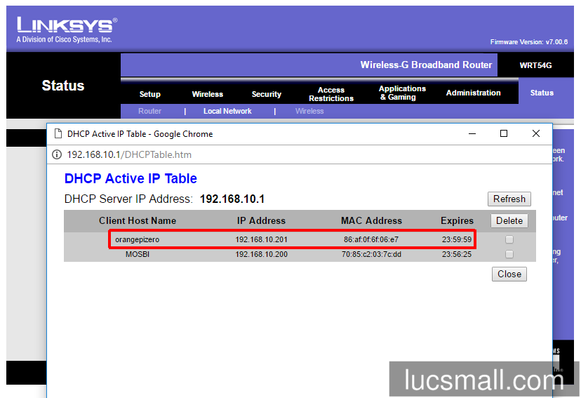This screenshot has height=398, width=581.
Task: Open the Wireless main tab
Action: coord(208,94)
